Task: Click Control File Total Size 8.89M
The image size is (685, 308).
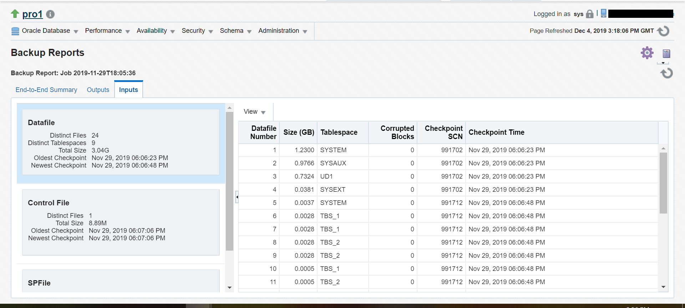Action: click(97, 223)
